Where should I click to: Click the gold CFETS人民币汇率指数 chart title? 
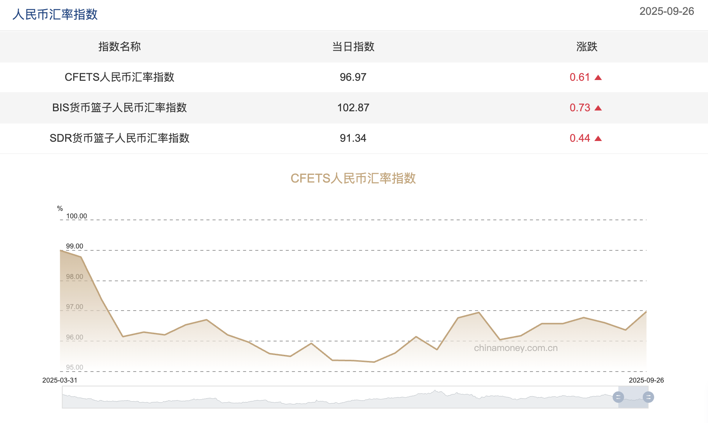click(353, 178)
